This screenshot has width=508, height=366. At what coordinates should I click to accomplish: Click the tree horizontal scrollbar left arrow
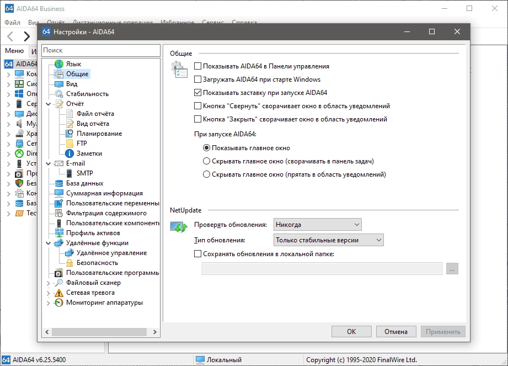[47, 332]
